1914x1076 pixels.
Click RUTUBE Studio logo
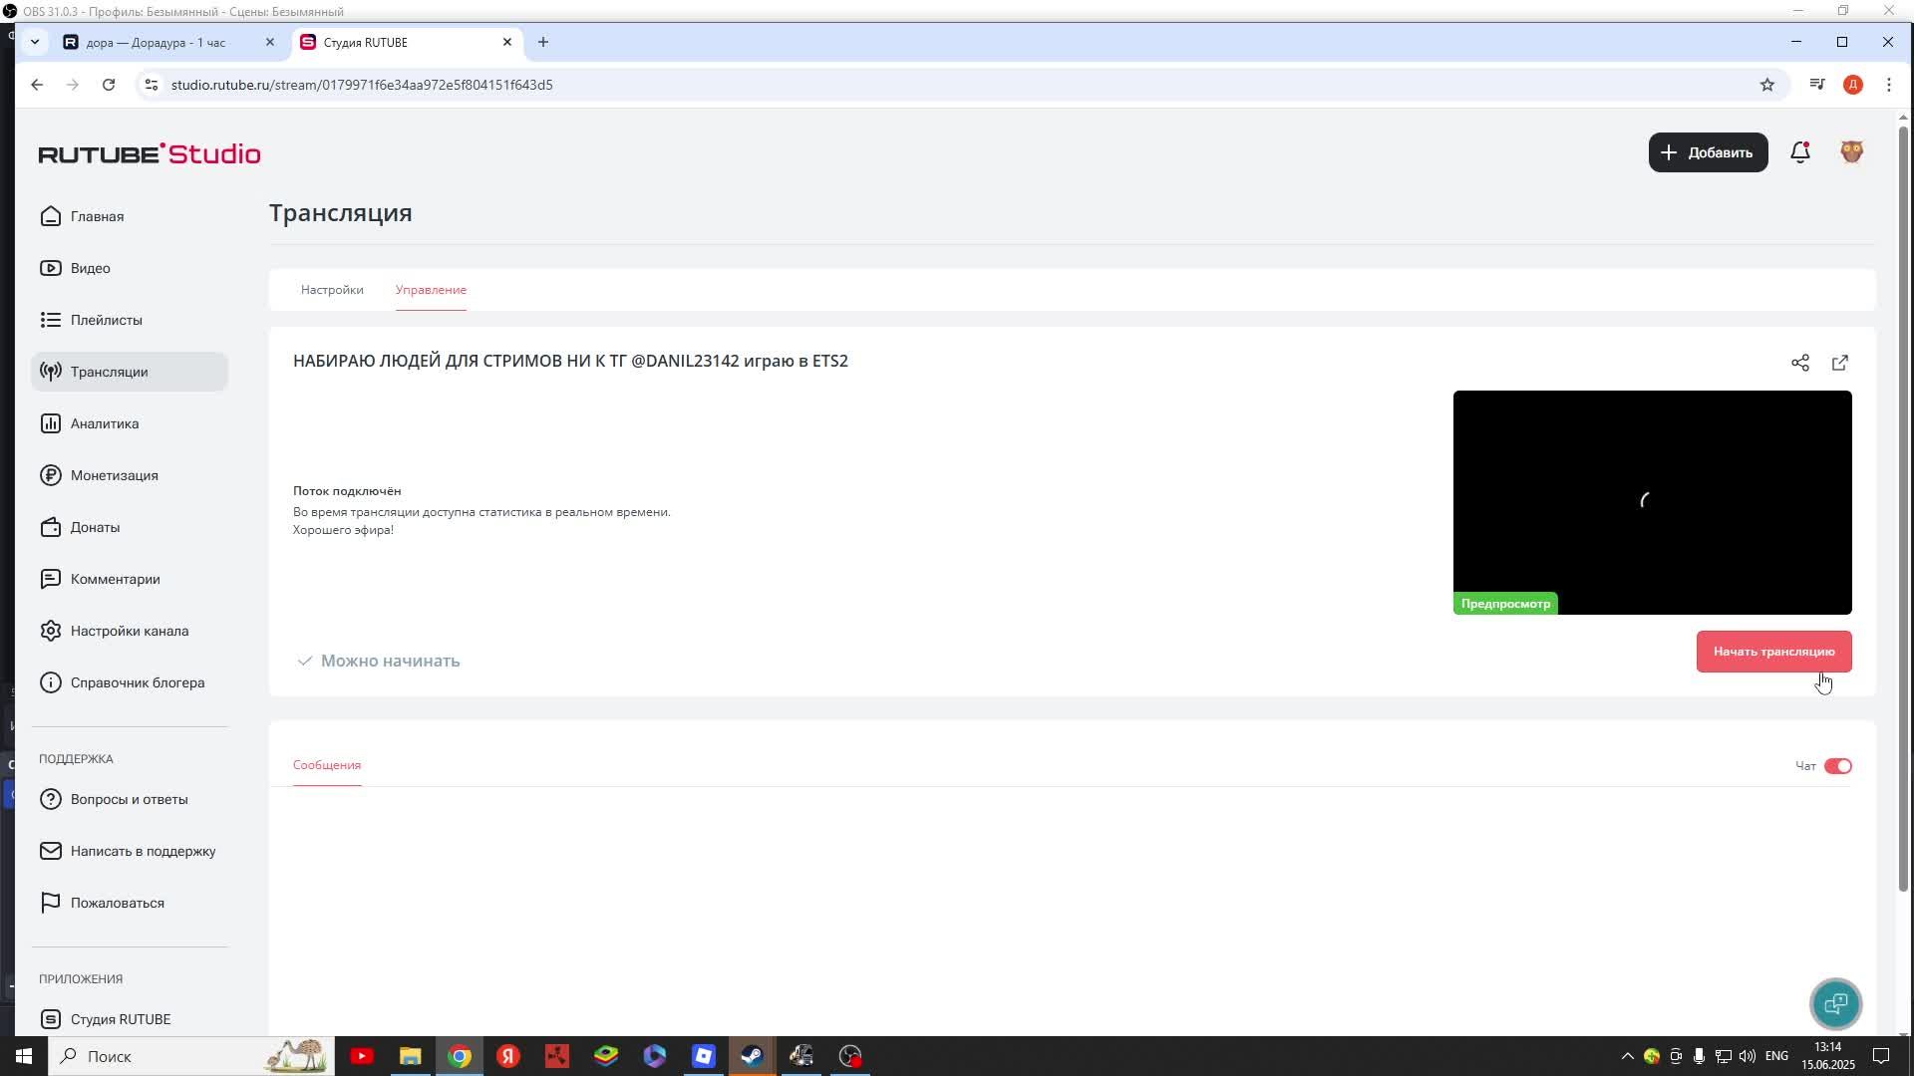150,153
